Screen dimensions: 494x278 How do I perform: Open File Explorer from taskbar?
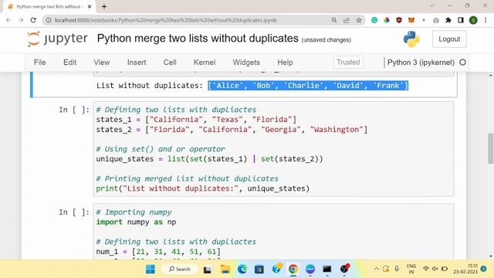pos(225,270)
